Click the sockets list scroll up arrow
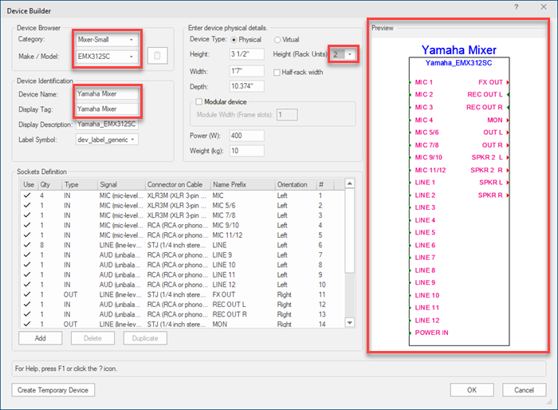The width and height of the screenshot is (558, 410). 350,183
